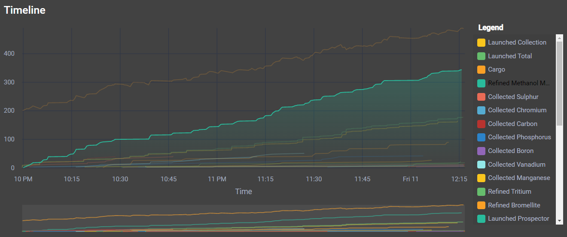Click legend scrollbar up arrow

point(559,38)
